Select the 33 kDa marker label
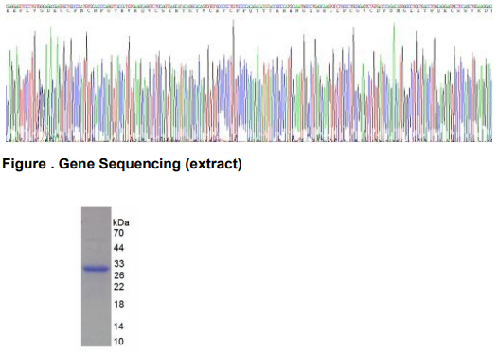Viewport: 499px width, 353px height. tap(119, 264)
